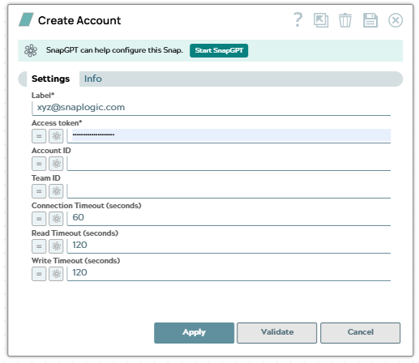Toggle expression for Read Timeout field
The width and height of the screenshot is (419, 363).
(39, 246)
